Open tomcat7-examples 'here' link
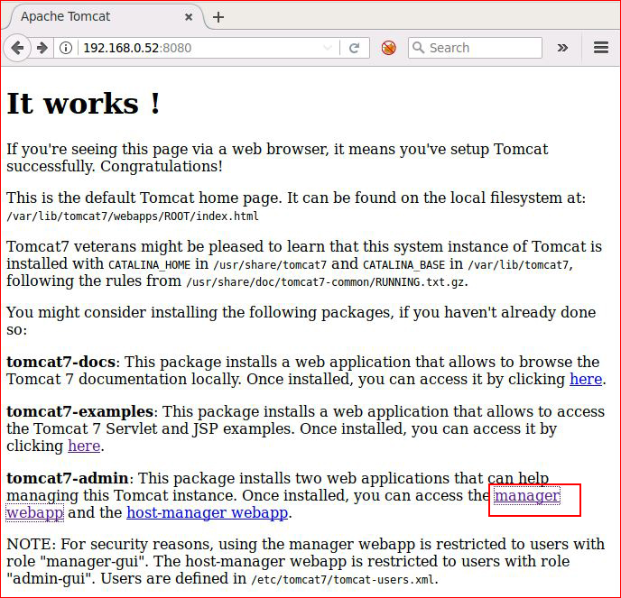 84,446
